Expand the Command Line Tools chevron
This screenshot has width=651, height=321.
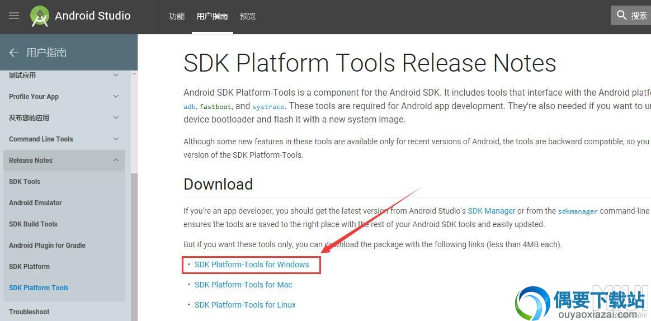(116, 139)
